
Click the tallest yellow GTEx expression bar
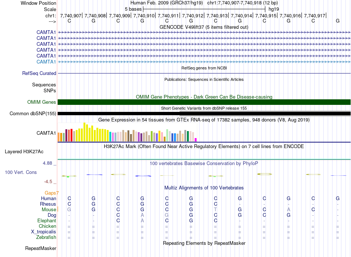84,132
